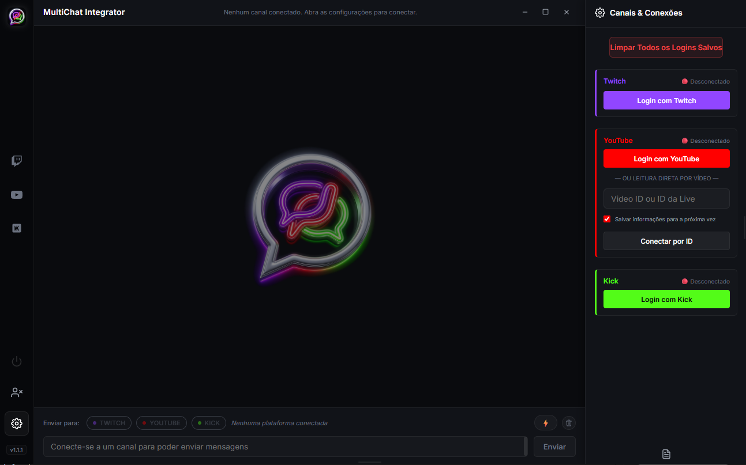Click Login com YouTube button
Viewport: 746px width, 465px height.
666,158
